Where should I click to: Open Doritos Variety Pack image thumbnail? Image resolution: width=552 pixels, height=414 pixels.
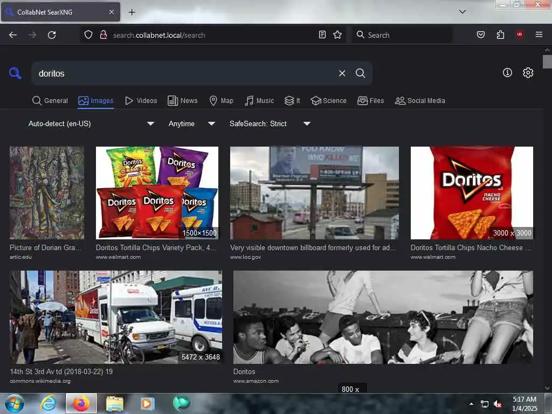[x=157, y=193]
